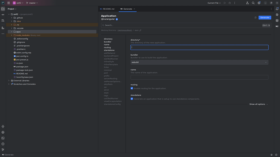
Task: Open Code With Me icon
Action: 247,3
